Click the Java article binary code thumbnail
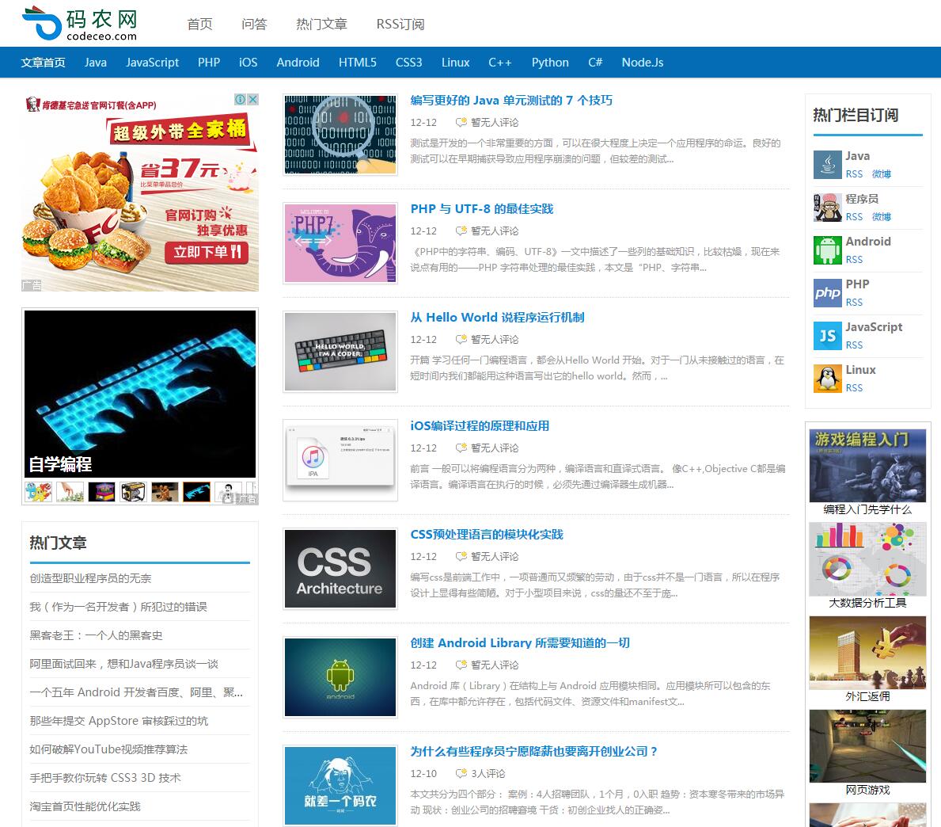The height and width of the screenshot is (827, 941). point(340,135)
